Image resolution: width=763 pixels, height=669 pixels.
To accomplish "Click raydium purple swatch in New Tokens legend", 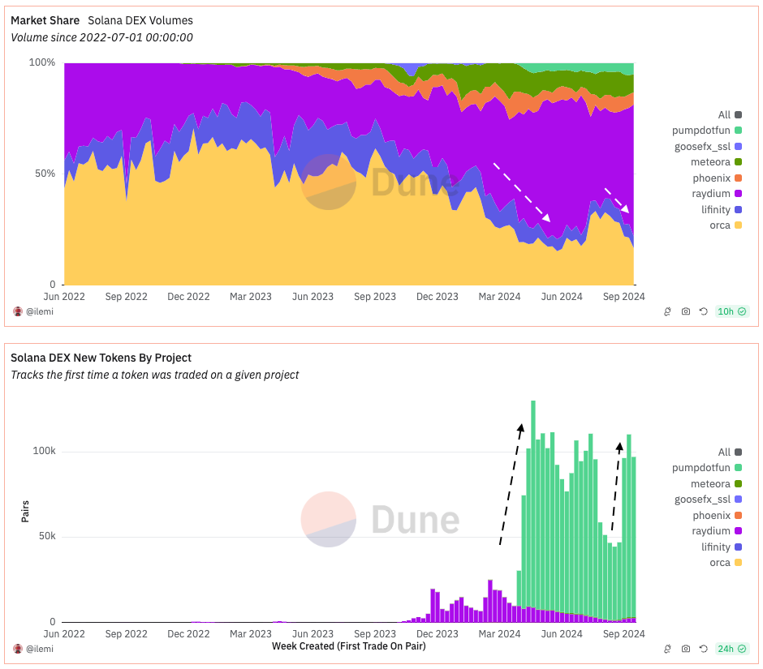I will [738, 531].
